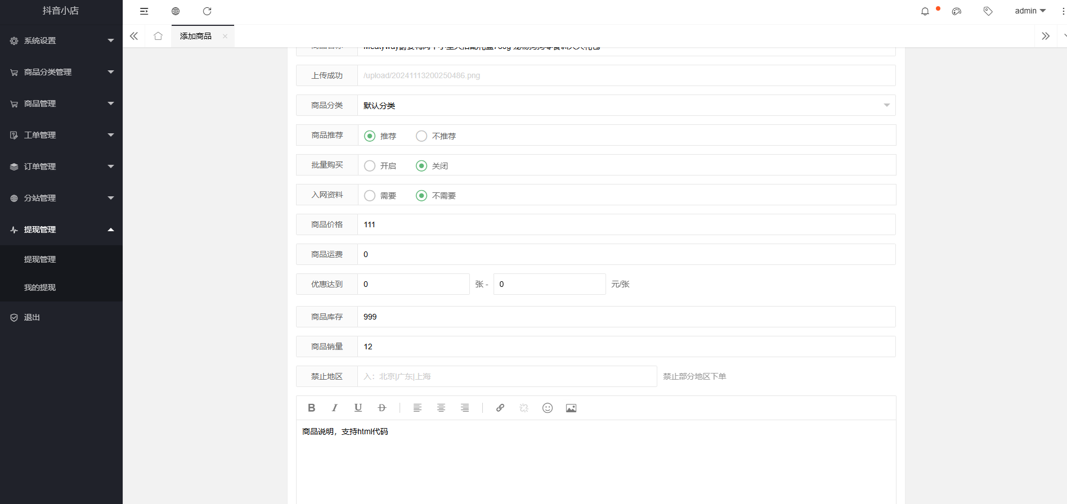Open 我的提现 in the sidebar
Screen dimensions: 1067x504
pyautogui.click(x=40, y=287)
